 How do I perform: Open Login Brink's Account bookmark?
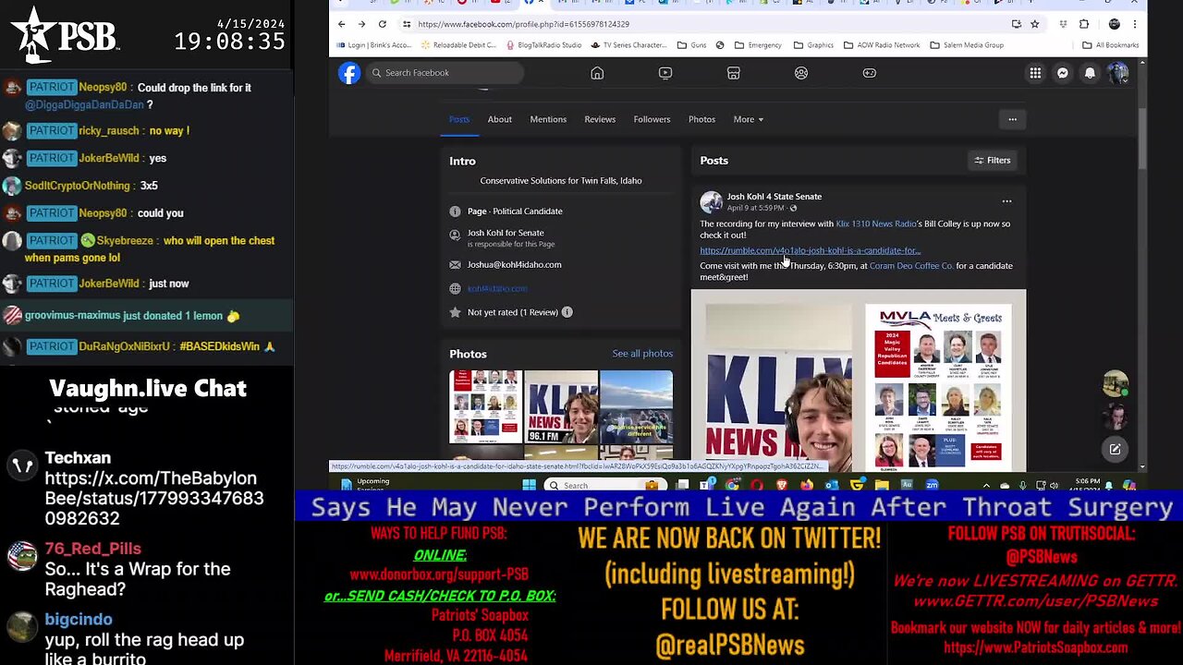coord(373,45)
